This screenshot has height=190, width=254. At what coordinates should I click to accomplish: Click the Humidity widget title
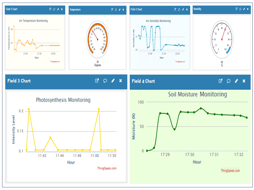click(x=197, y=9)
